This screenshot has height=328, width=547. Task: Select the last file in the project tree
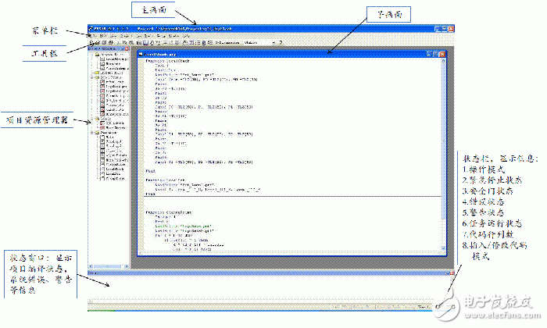coord(109,179)
